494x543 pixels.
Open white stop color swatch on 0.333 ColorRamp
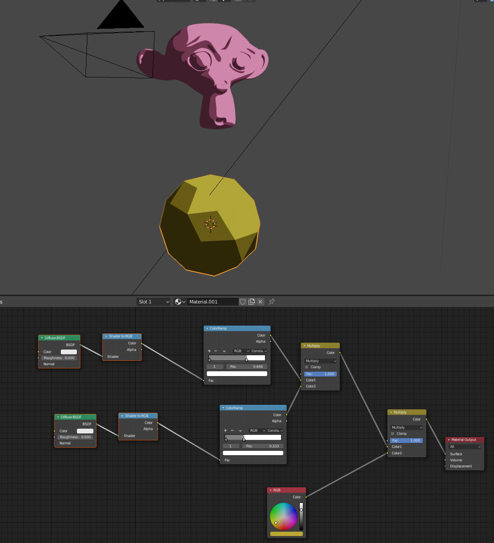point(253,453)
